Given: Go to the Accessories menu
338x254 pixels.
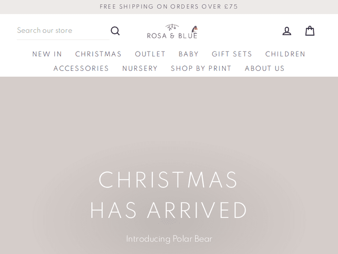Looking at the screenshot, I should tap(81, 69).
